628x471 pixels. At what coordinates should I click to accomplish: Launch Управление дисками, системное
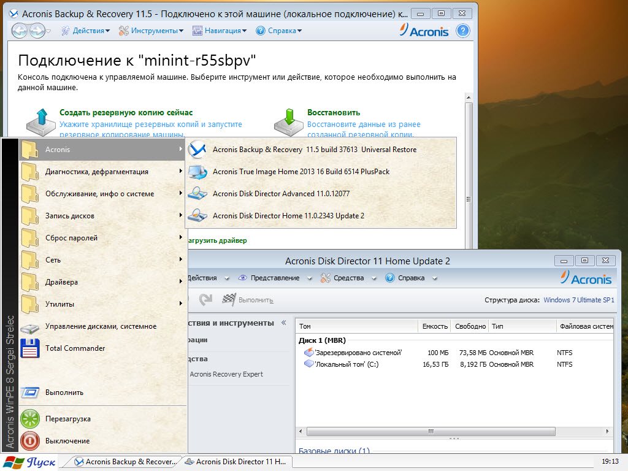(x=102, y=326)
